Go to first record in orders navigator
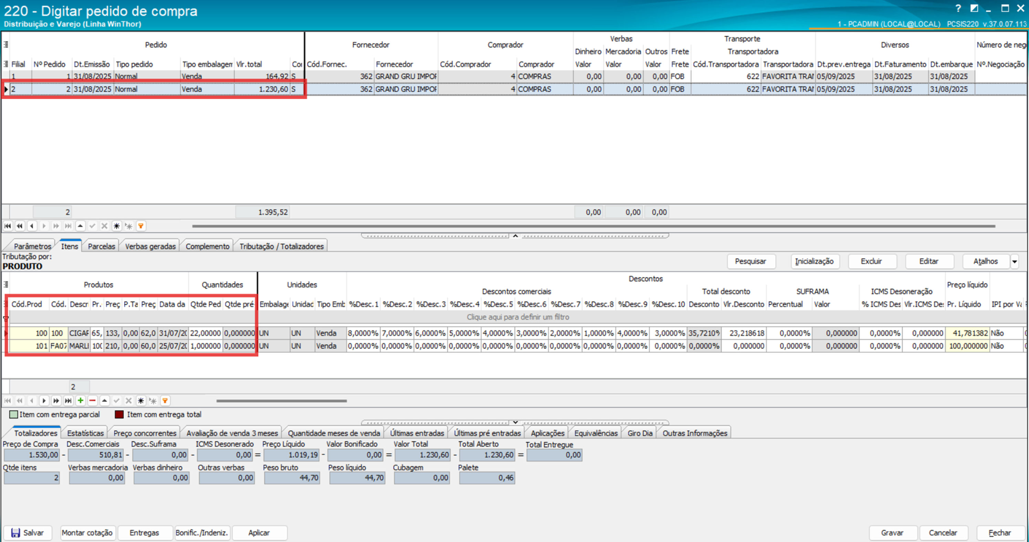 [x=8, y=226]
